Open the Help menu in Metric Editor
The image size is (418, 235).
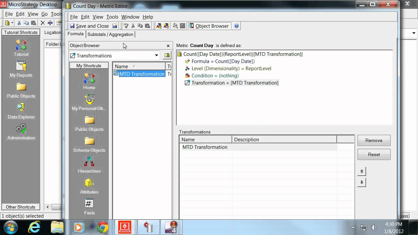(148, 17)
